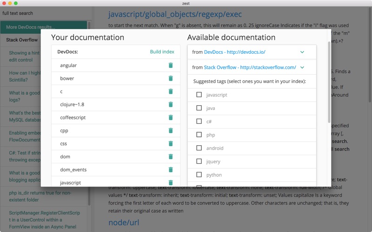Remove the c documentation trash icon
Image resolution: width=372 pixels, height=232 pixels.
coord(171,91)
